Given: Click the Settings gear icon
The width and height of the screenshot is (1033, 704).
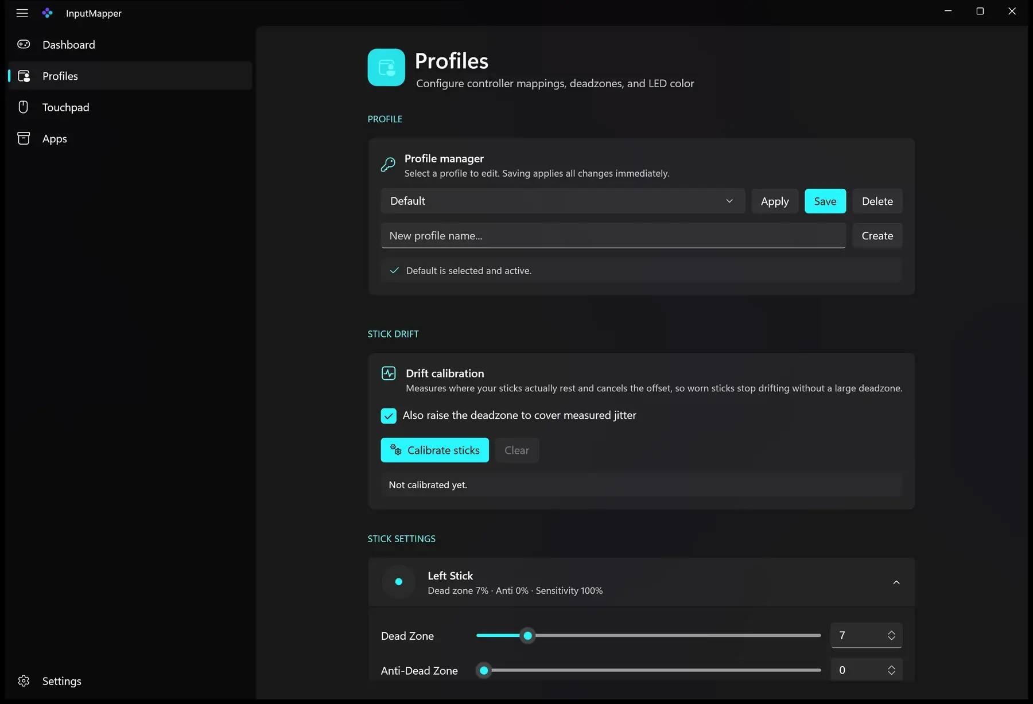Looking at the screenshot, I should [24, 681].
